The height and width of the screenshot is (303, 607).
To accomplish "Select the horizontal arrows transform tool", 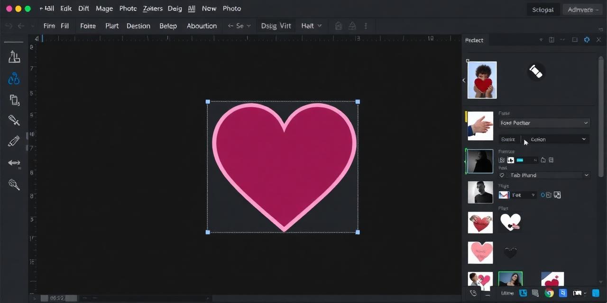I will tap(14, 163).
